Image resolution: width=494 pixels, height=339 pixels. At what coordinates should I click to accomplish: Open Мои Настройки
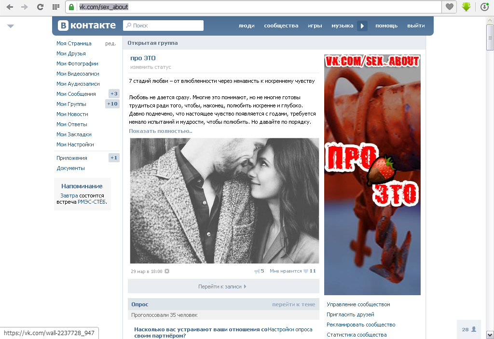pyautogui.click(x=75, y=144)
